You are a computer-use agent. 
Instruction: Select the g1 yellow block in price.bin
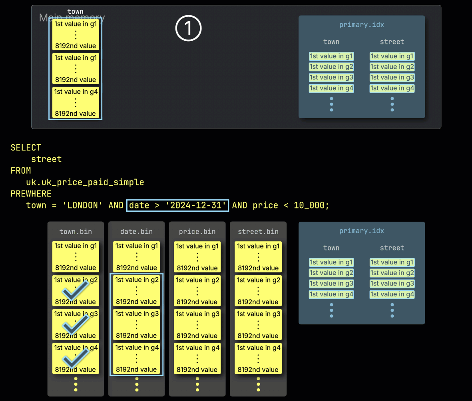[x=197, y=257]
